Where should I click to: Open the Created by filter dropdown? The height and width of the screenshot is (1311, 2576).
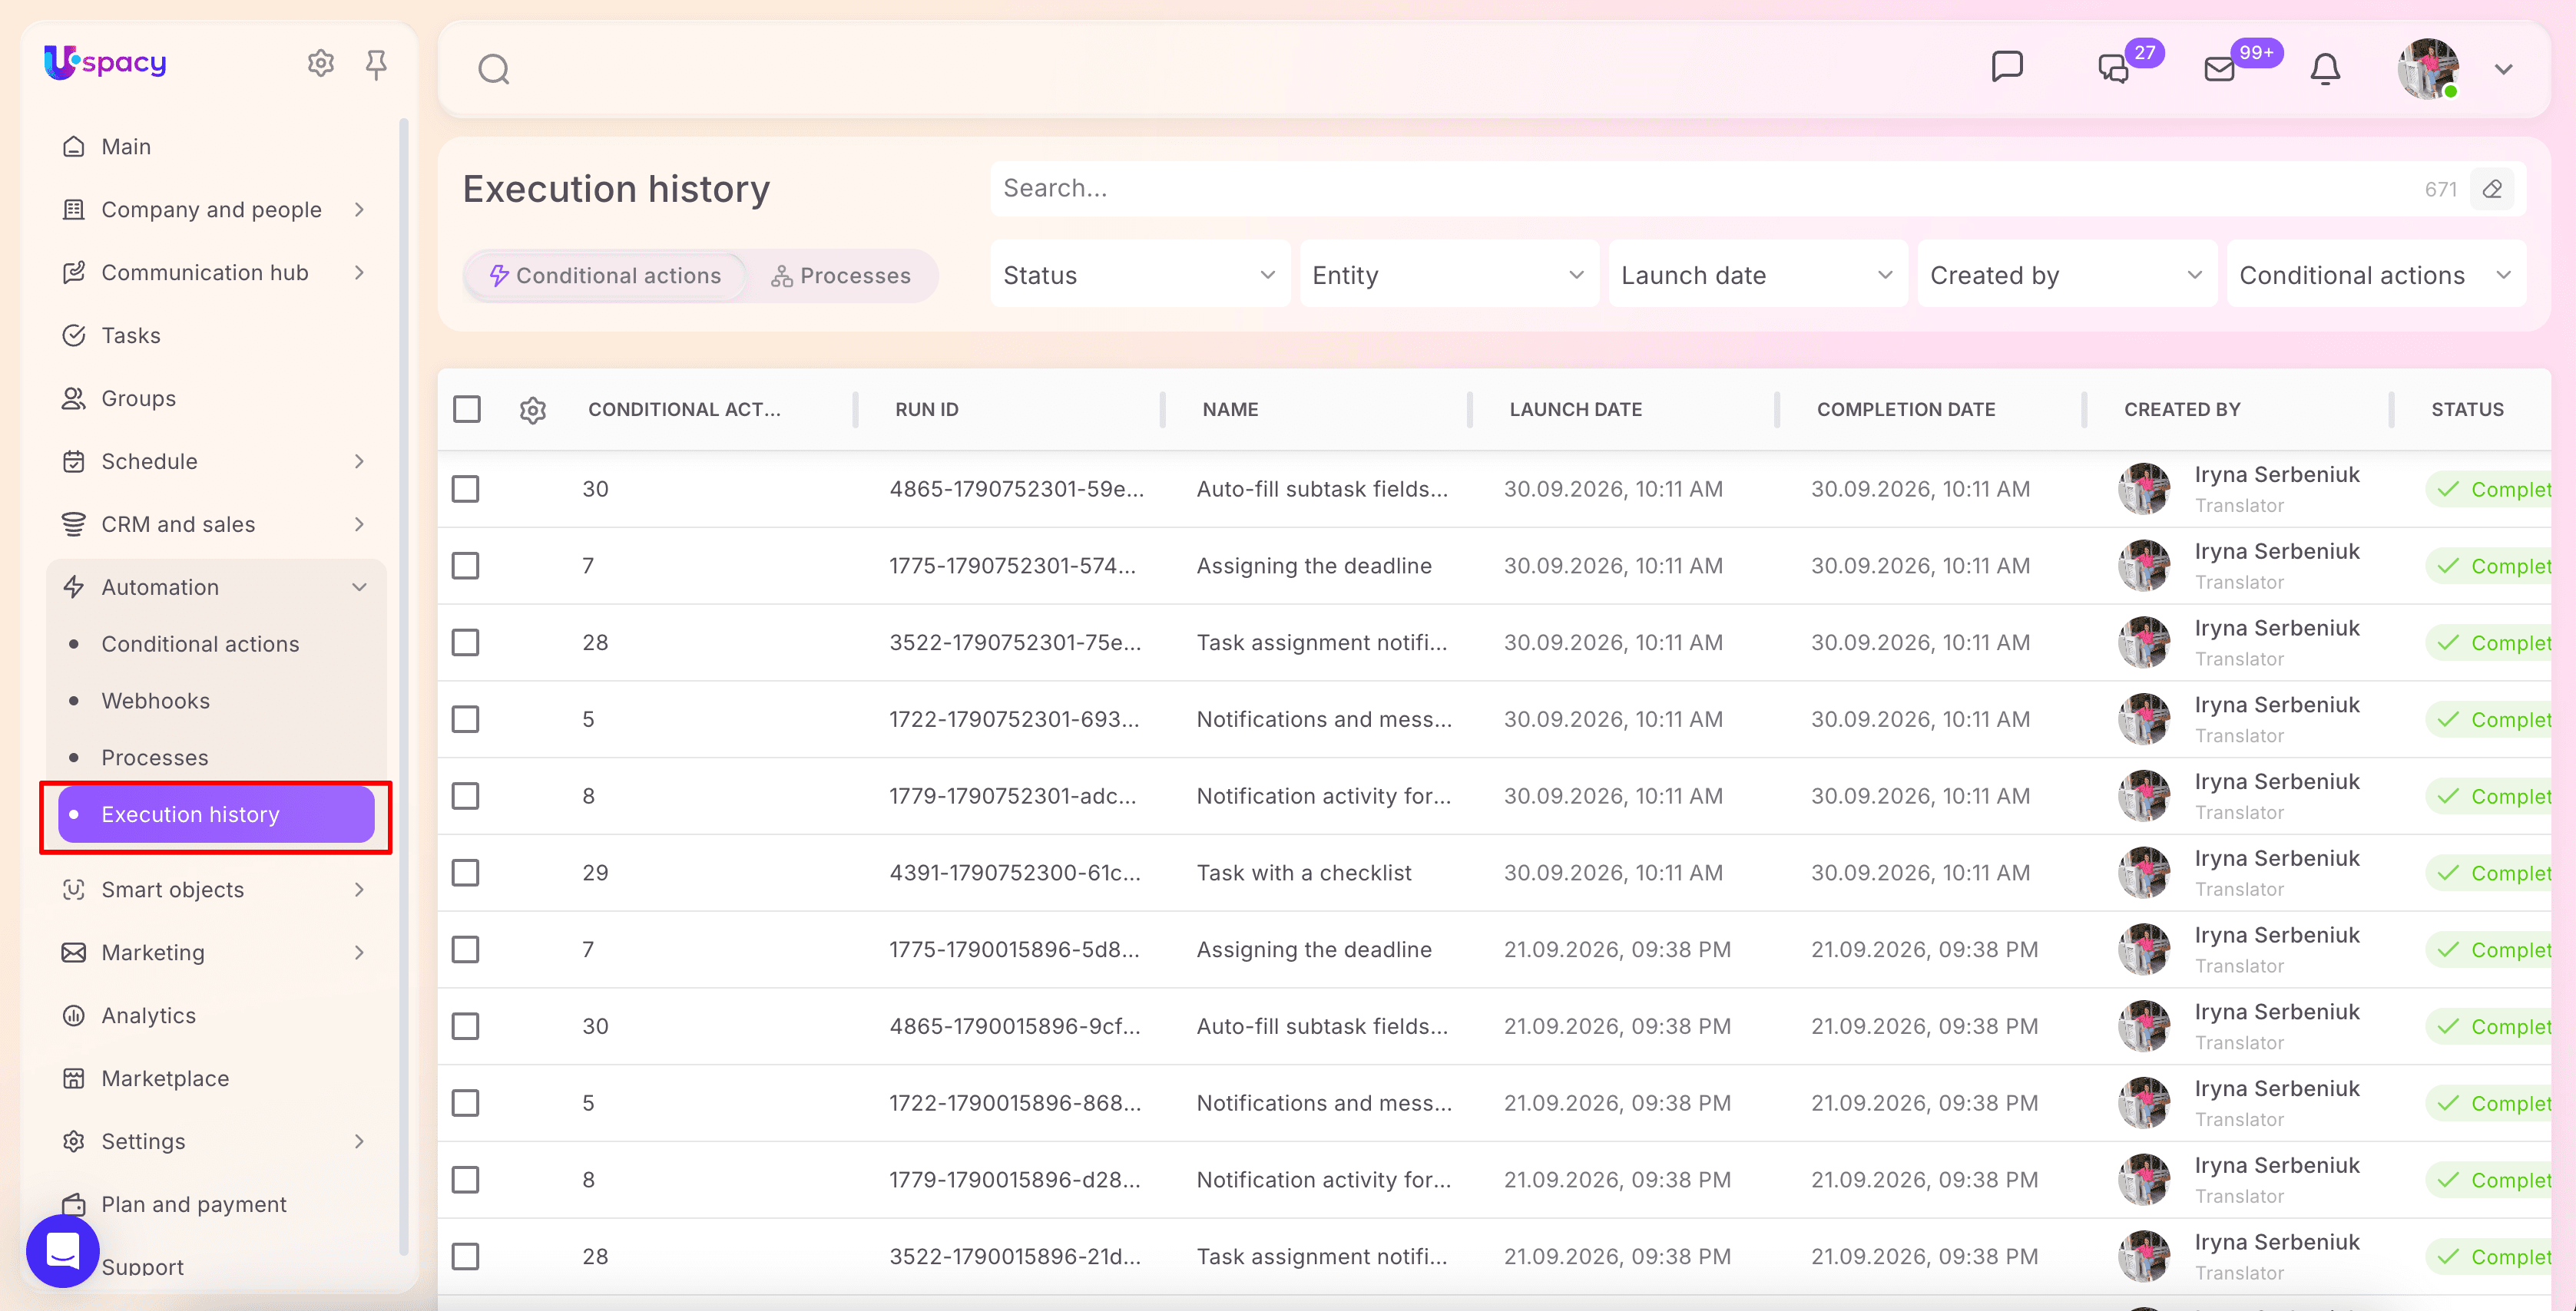point(2067,275)
